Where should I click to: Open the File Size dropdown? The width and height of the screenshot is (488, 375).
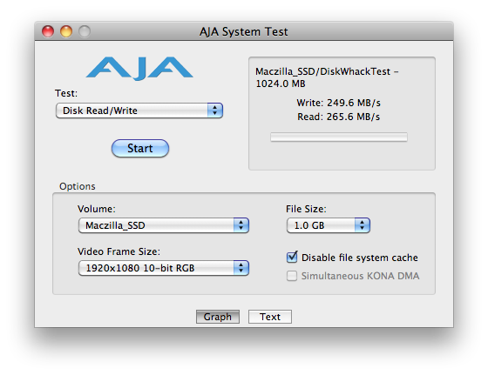[328, 225]
